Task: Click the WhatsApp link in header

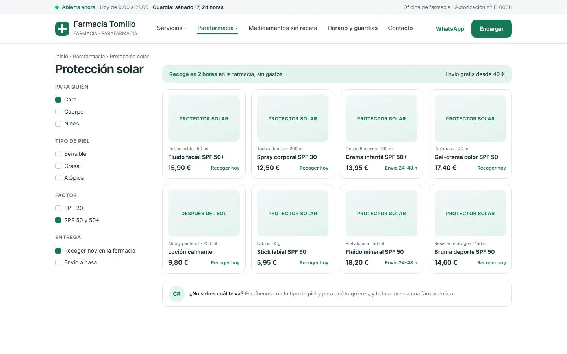Action: [450, 29]
